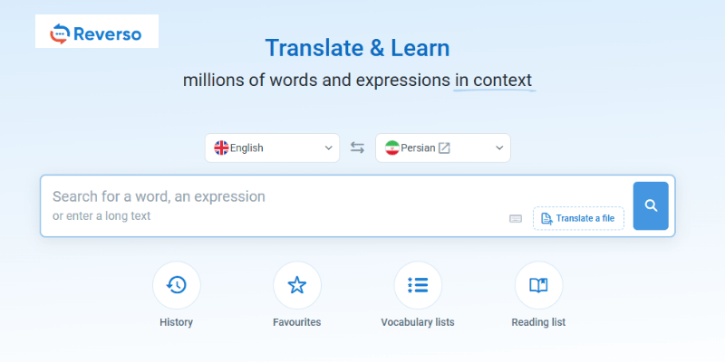
Task: Expand the chevron arrow next to English
Action: (x=328, y=148)
